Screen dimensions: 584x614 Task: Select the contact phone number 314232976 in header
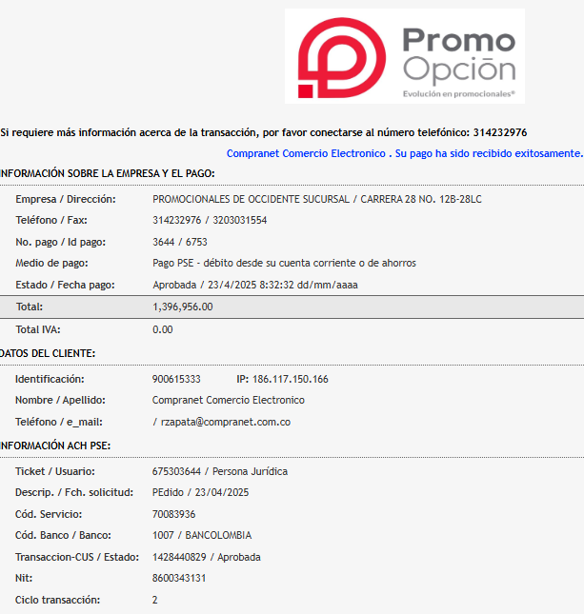coord(500,132)
